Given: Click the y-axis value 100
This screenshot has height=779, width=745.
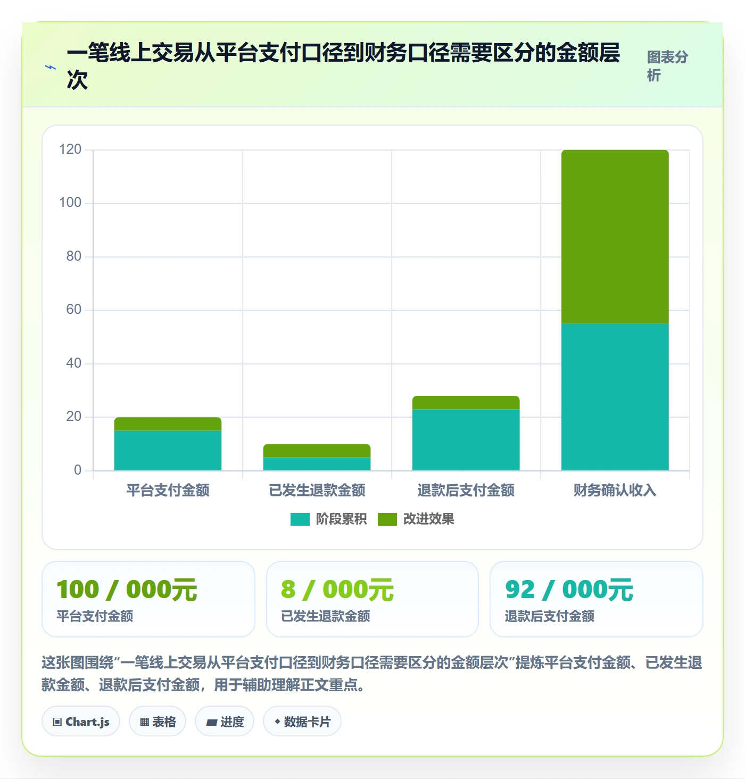Looking at the screenshot, I should [x=70, y=203].
